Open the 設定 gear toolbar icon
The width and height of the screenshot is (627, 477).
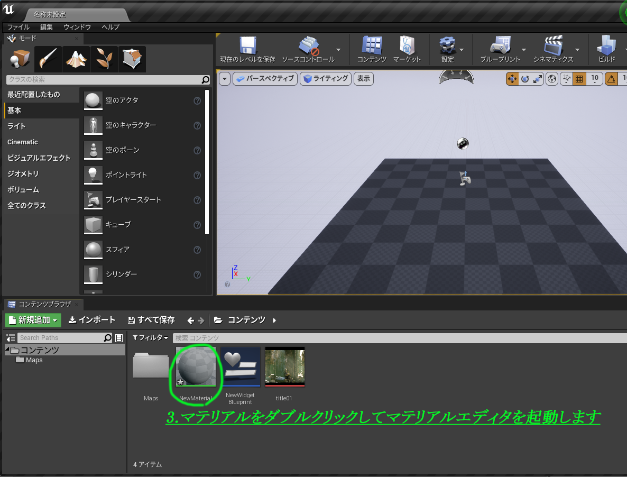point(447,45)
